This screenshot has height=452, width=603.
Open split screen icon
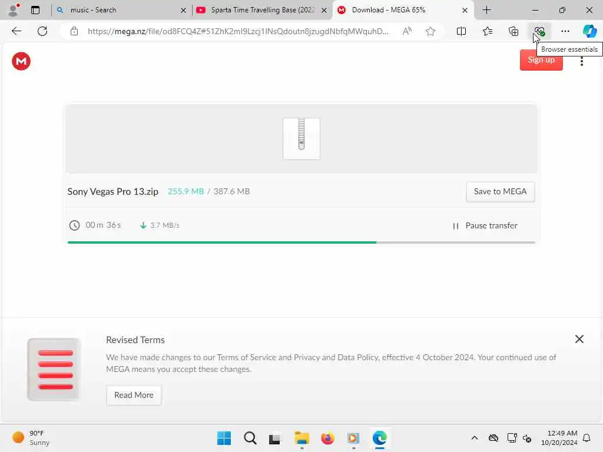(x=461, y=31)
